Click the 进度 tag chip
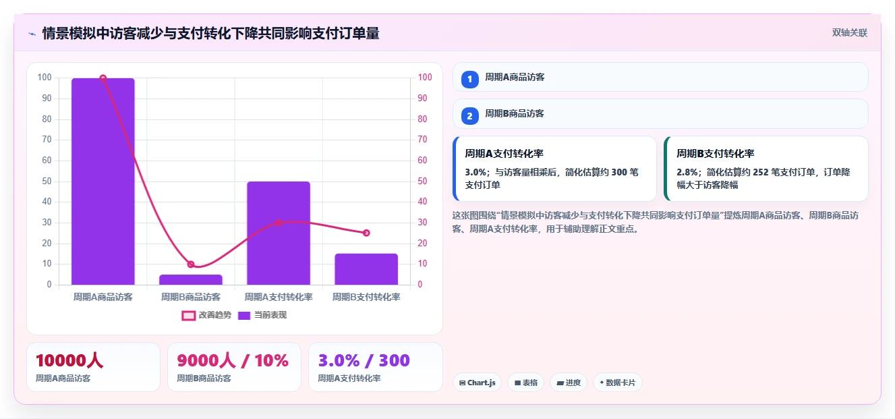 (x=568, y=383)
